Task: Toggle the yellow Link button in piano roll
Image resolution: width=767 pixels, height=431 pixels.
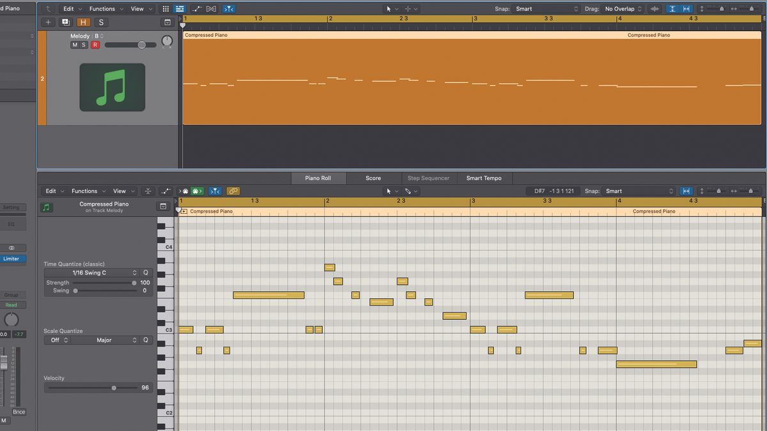Action: 233,191
